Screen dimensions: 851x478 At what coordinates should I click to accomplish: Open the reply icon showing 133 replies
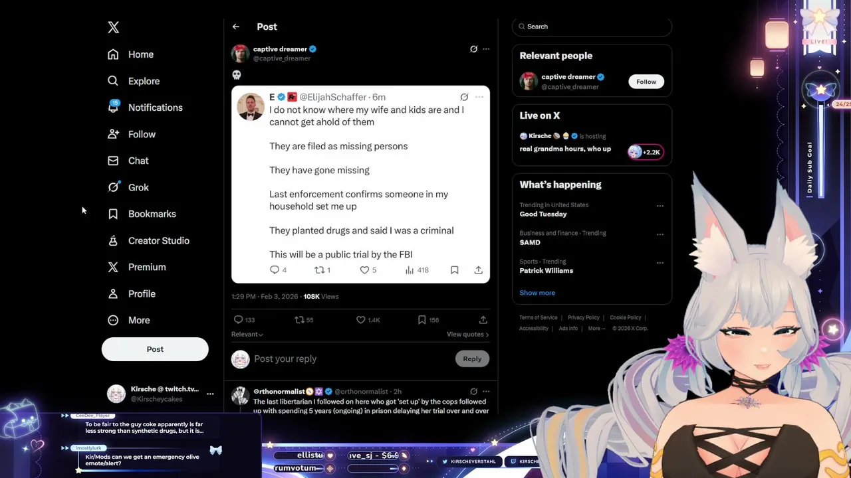tap(244, 320)
